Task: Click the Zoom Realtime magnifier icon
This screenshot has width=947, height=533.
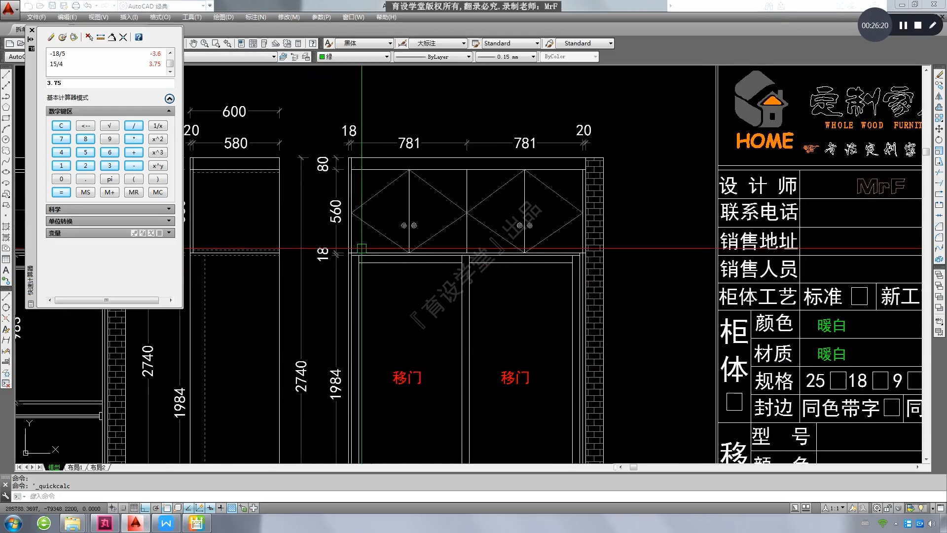Action: [x=205, y=43]
